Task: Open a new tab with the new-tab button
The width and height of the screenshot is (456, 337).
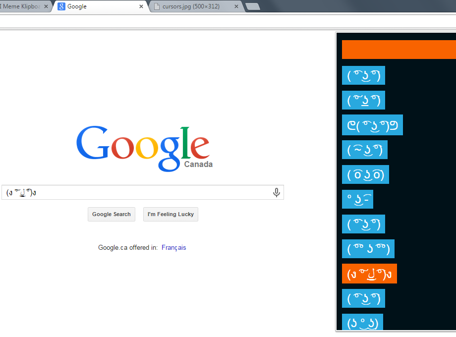Action: tap(252, 6)
